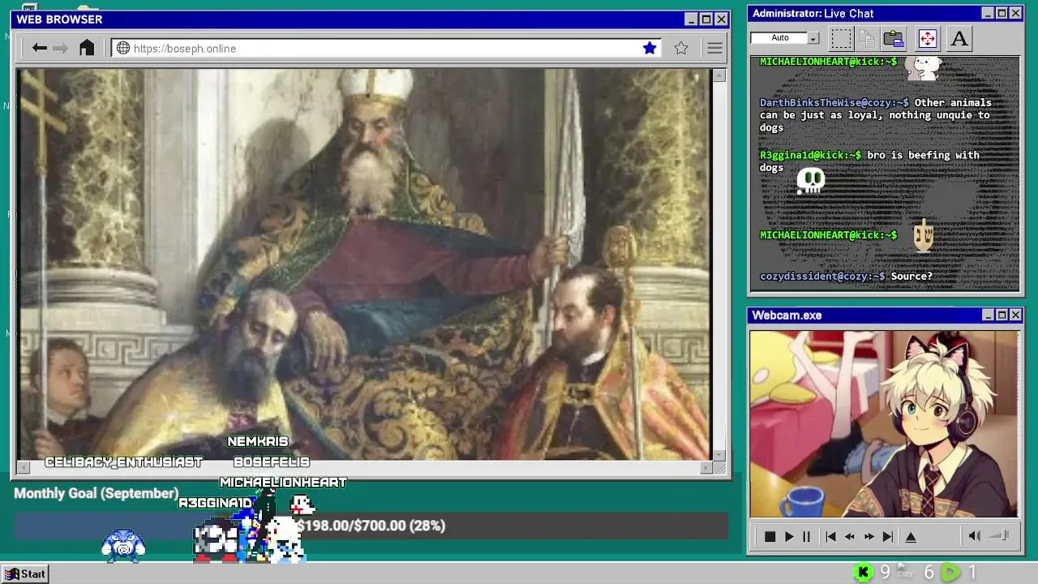Click the painting shown in the Web Browser
The height and width of the screenshot is (584, 1038).
[x=364, y=264]
